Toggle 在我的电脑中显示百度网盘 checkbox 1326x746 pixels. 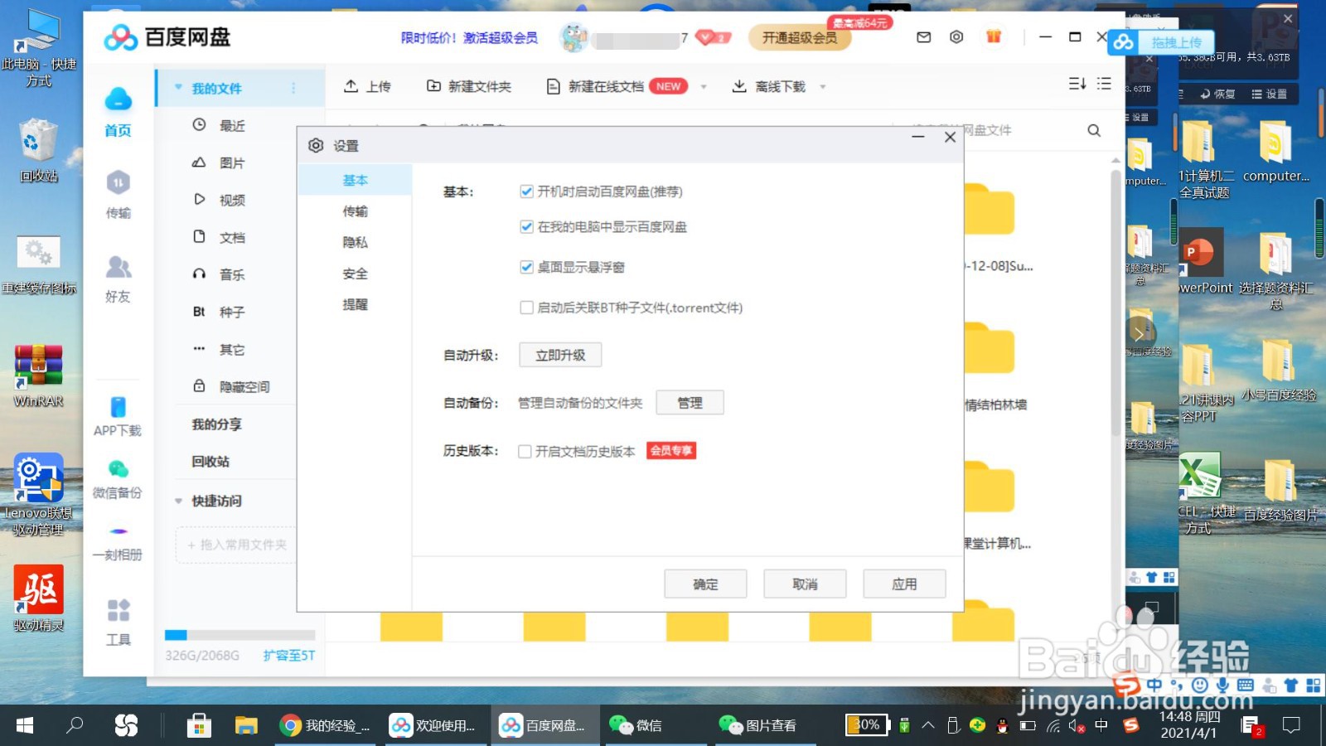[526, 226]
